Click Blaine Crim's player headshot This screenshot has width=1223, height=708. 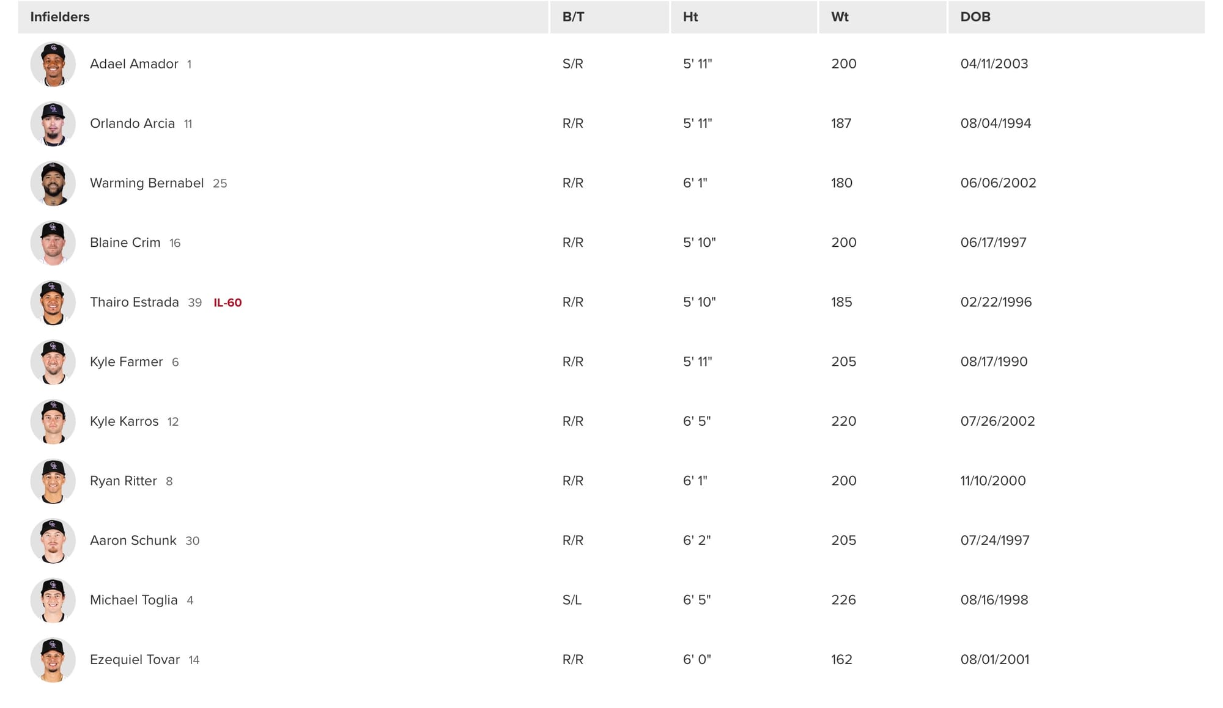point(53,243)
